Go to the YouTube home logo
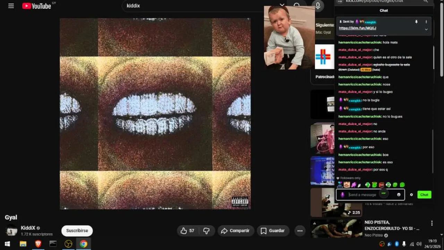This screenshot has height=250, width=444. (37, 6)
